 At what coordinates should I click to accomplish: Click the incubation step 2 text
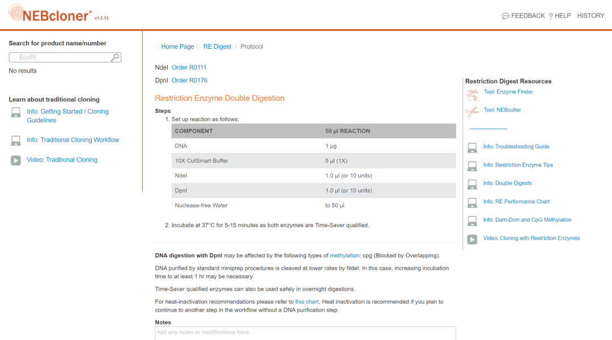pyautogui.click(x=270, y=225)
